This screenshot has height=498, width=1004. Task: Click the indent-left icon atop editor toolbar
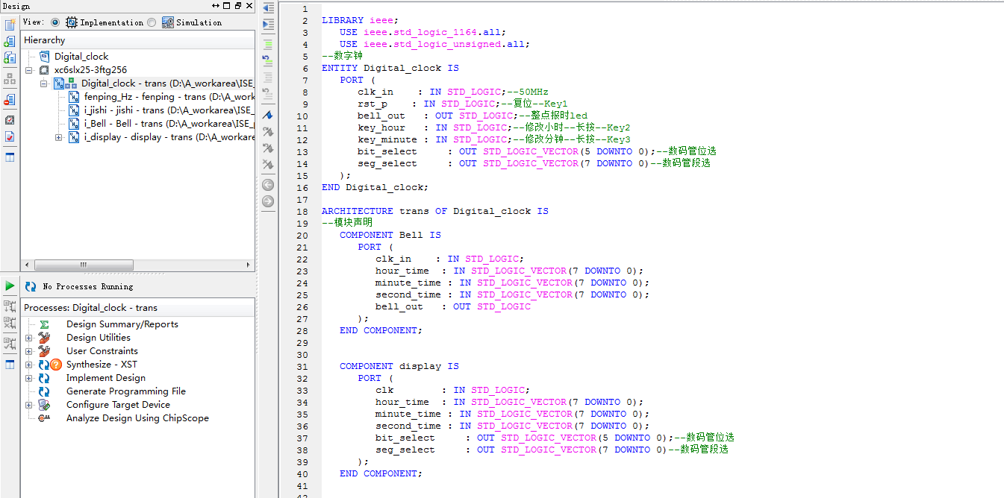[x=268, y=9]
